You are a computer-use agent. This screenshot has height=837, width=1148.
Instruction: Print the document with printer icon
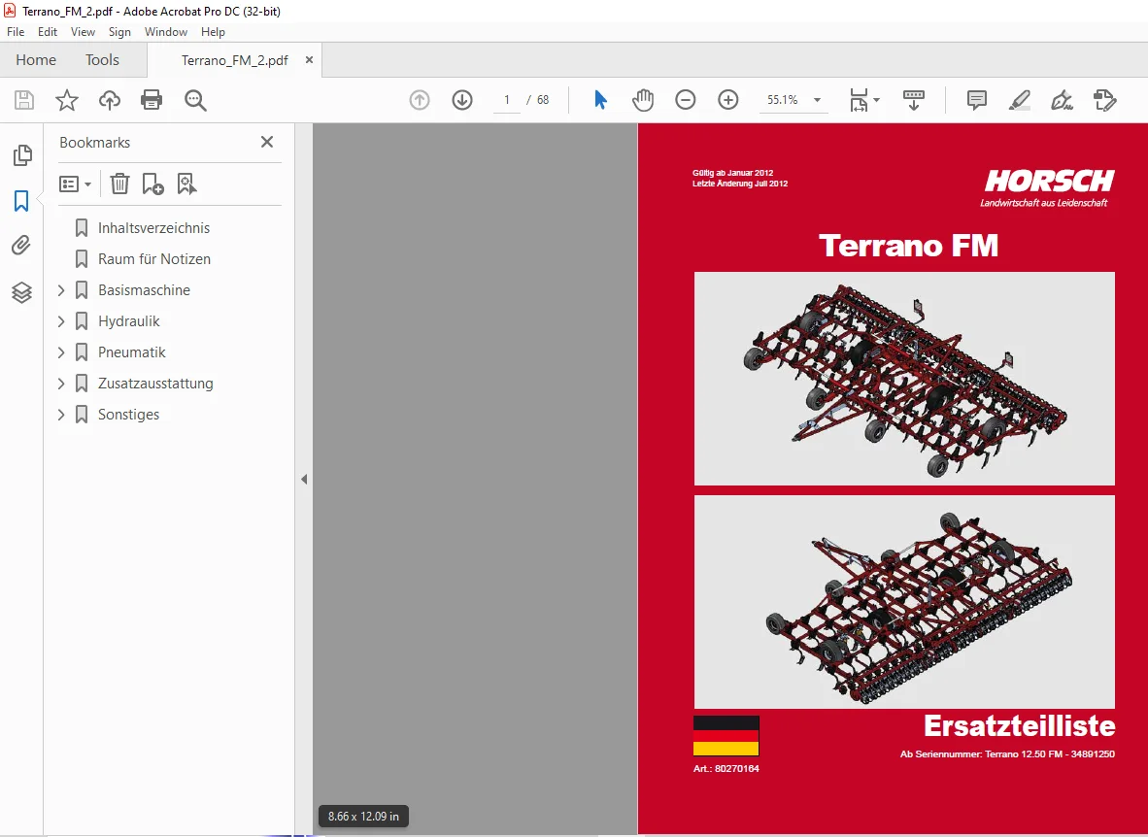point(152,100)
